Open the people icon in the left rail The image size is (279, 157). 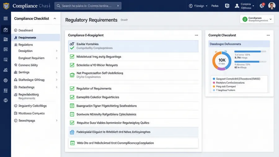pyautogui.click(x=6, y=70)
